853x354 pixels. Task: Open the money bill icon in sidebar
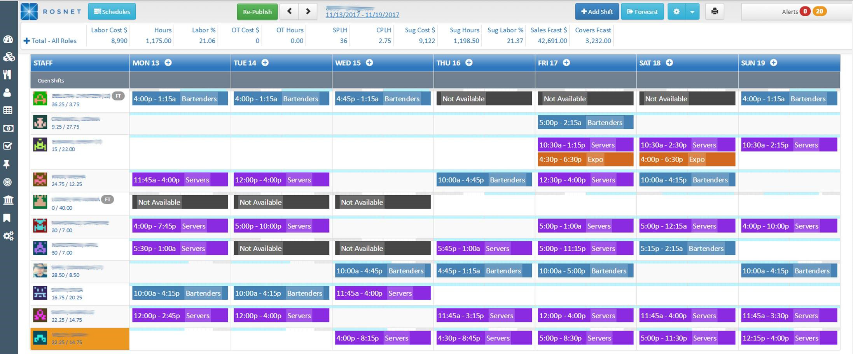[x=8, y=128]
